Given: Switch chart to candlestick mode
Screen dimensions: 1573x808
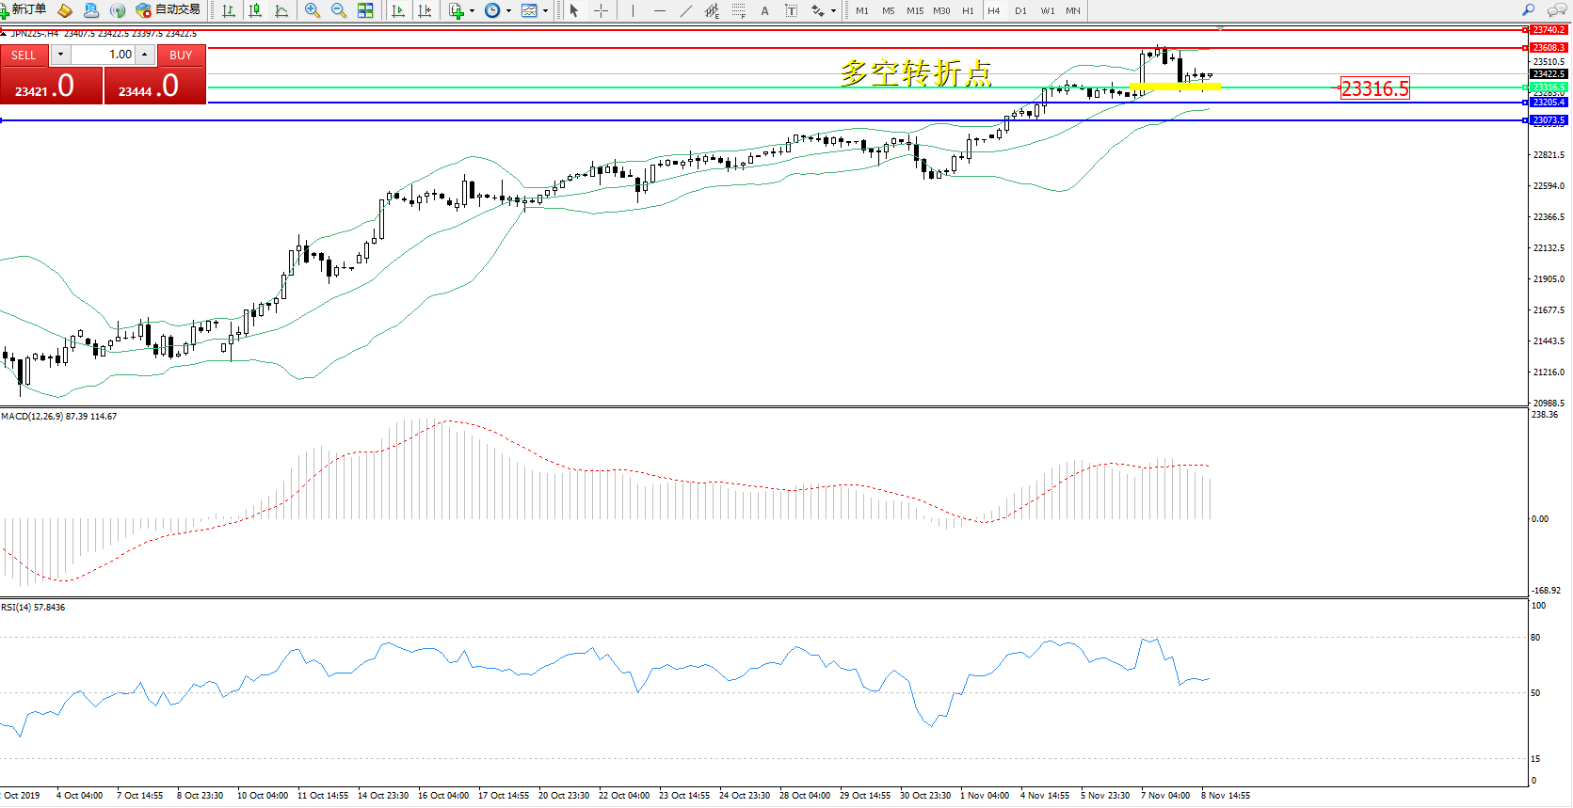Looking at the screenshot, I should tap(255, 10).
